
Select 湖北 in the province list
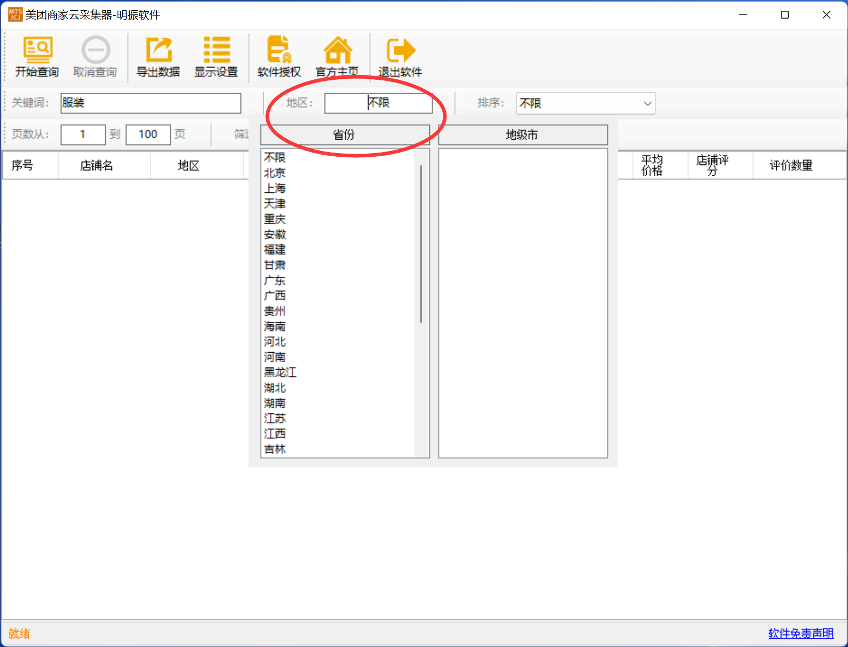(x=275, y=388)
